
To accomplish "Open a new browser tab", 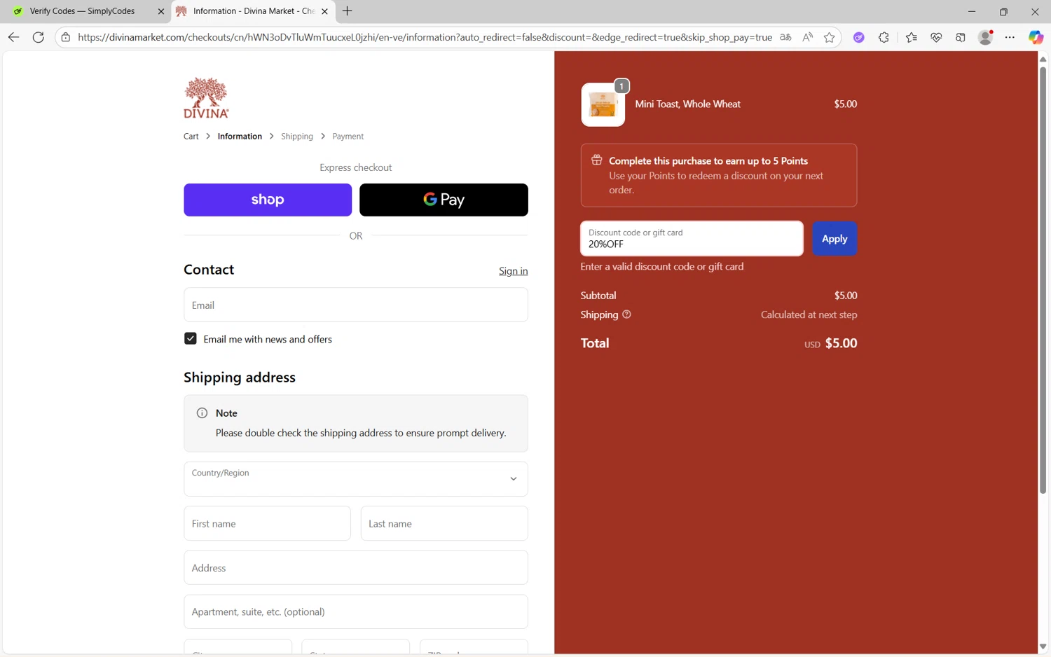I will point(348,11).
